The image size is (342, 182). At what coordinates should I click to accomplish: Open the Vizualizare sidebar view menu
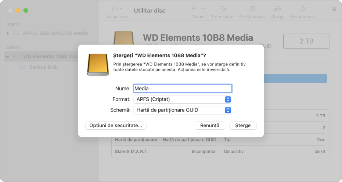coord(117,9)
